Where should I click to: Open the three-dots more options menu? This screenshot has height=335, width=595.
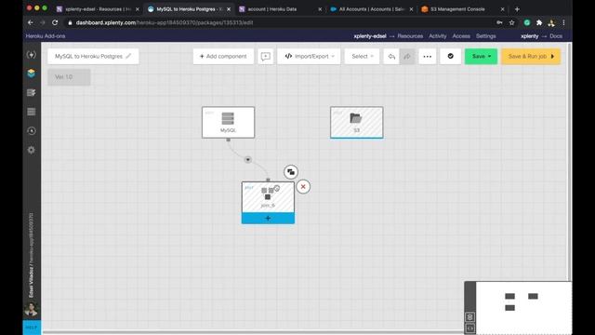(x=428, y=56)
